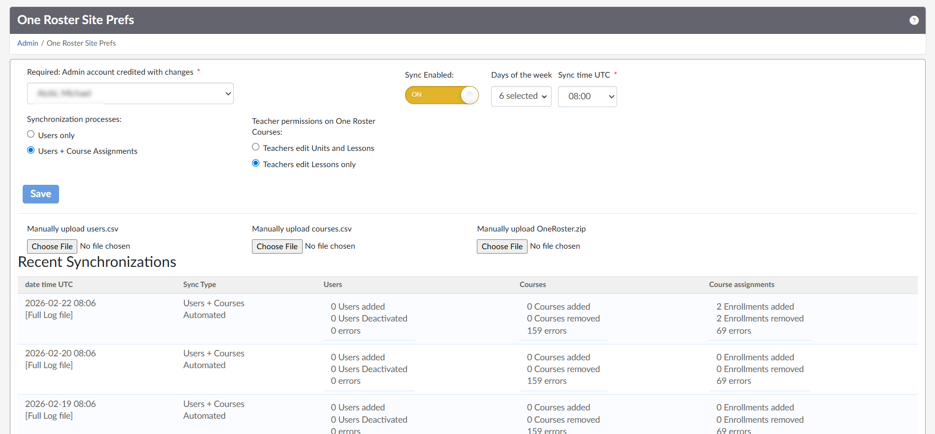Open Full Log file for 2026-02-20
The image size is (935, 434).
(x=49, y=365)
